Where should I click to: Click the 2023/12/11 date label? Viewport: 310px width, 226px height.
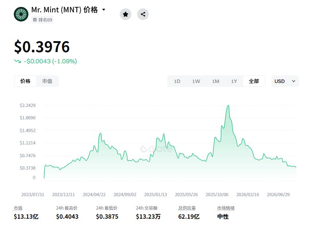tap(63, 195)
